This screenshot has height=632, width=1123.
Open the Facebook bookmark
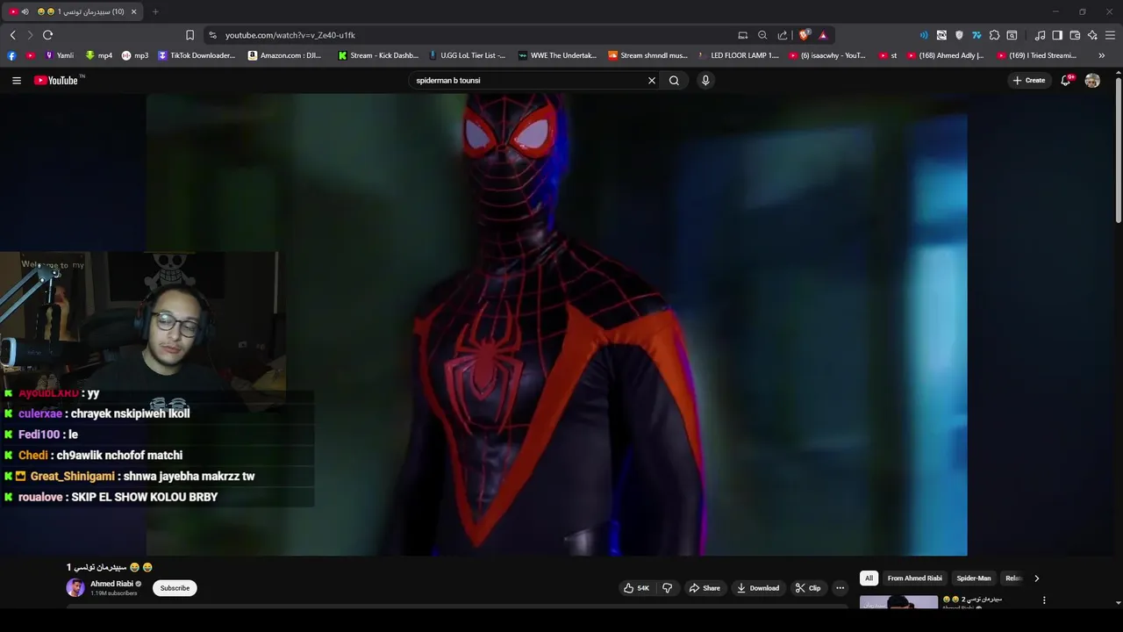pos(11,55)
